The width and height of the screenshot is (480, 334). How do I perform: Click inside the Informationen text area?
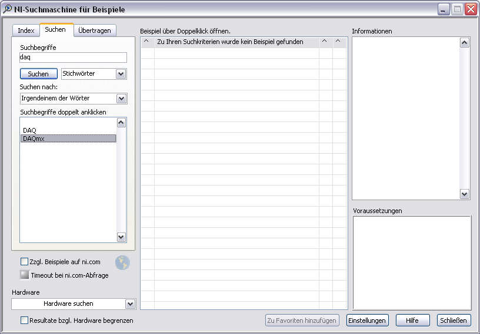406,118
